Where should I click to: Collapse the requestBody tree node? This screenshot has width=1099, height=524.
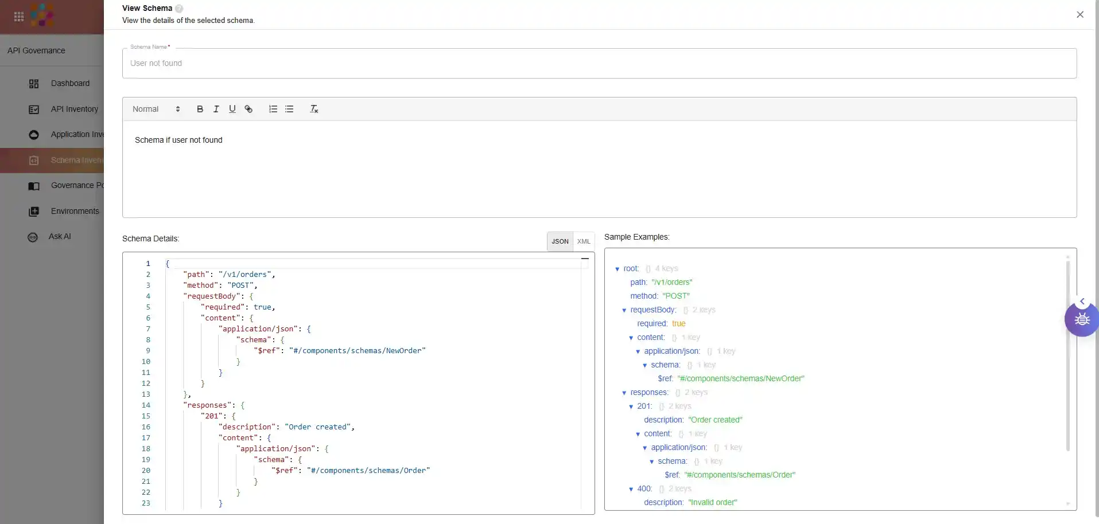click(x=624, y=310)
